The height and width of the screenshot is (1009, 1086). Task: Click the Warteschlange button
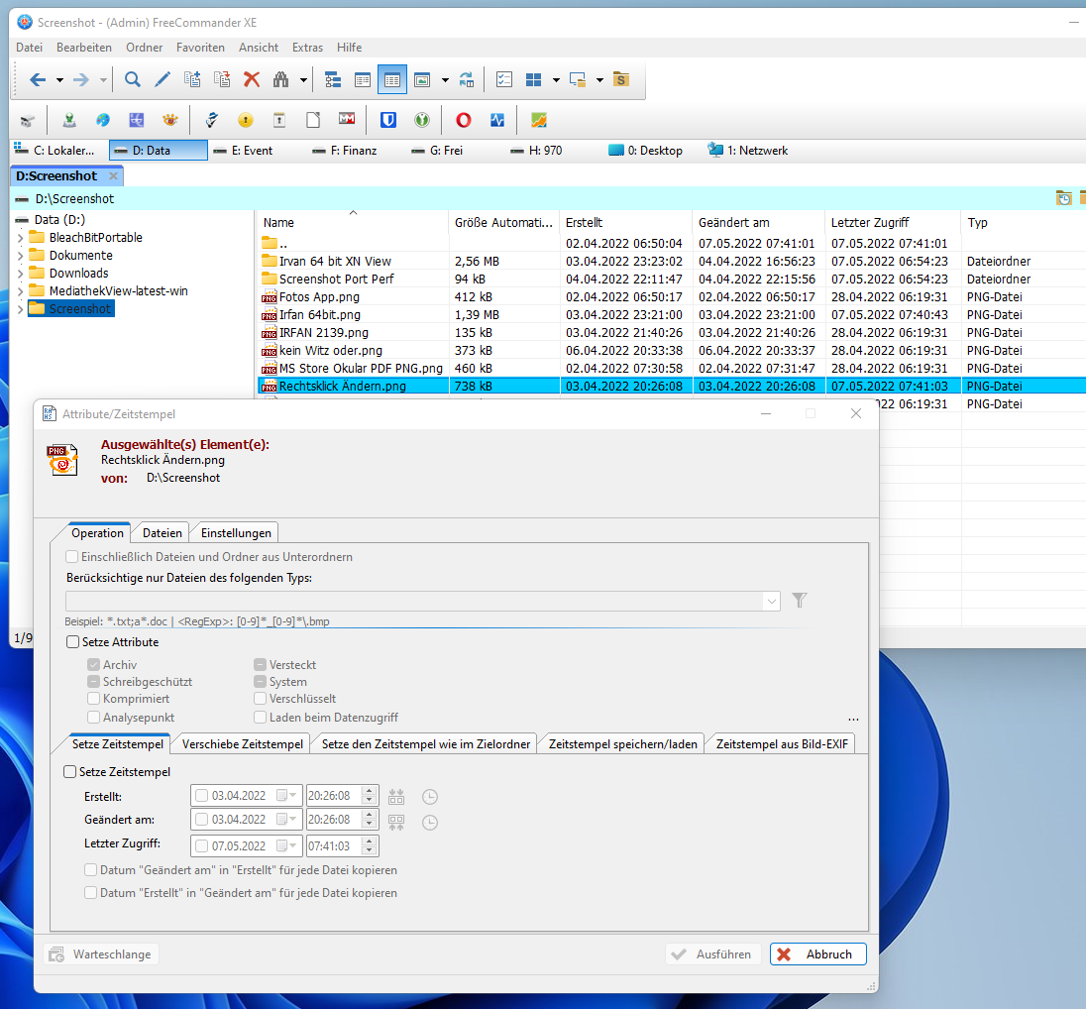click(x=101, y=954)
